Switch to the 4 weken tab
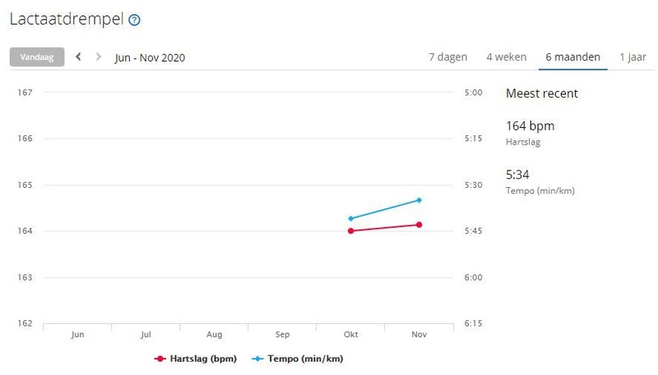This screenshot has width=658, height=375. coord(506,57)
